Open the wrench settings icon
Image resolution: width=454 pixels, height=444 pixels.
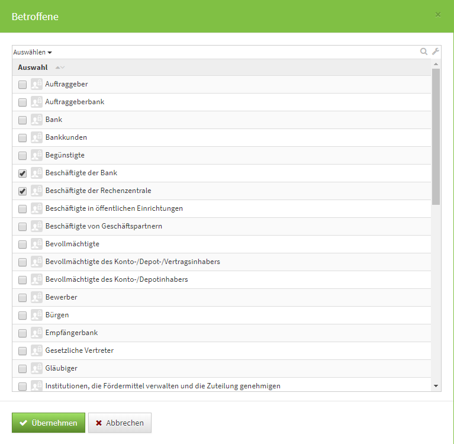436,52
